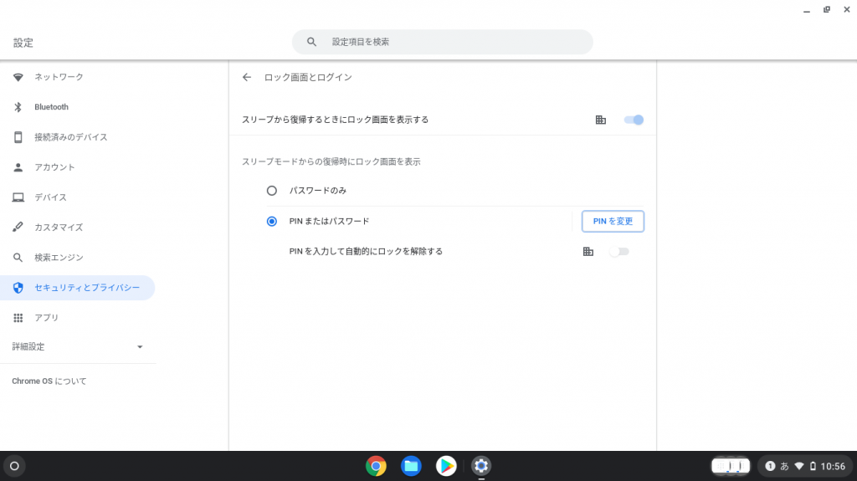857x481 pixels.
Task: Minimize the settings window
Action: (x=807, y=10)
